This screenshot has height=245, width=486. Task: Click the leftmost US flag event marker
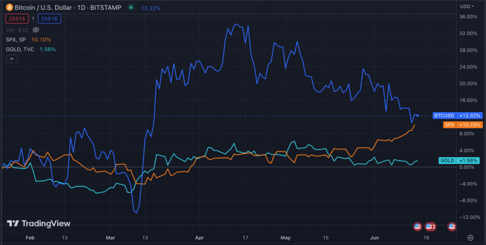coord(417,226)
